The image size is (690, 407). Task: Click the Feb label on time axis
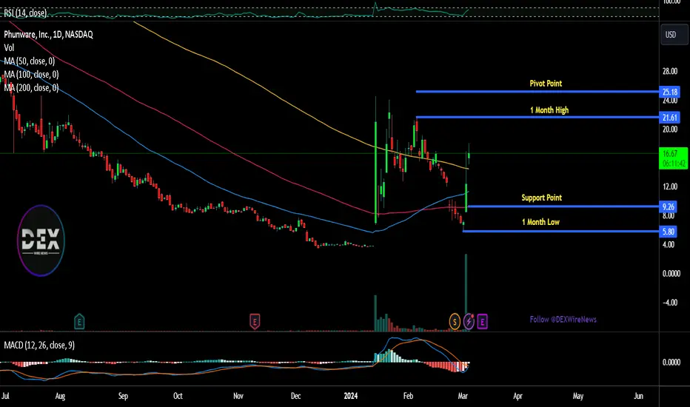[x=408, y=396]
